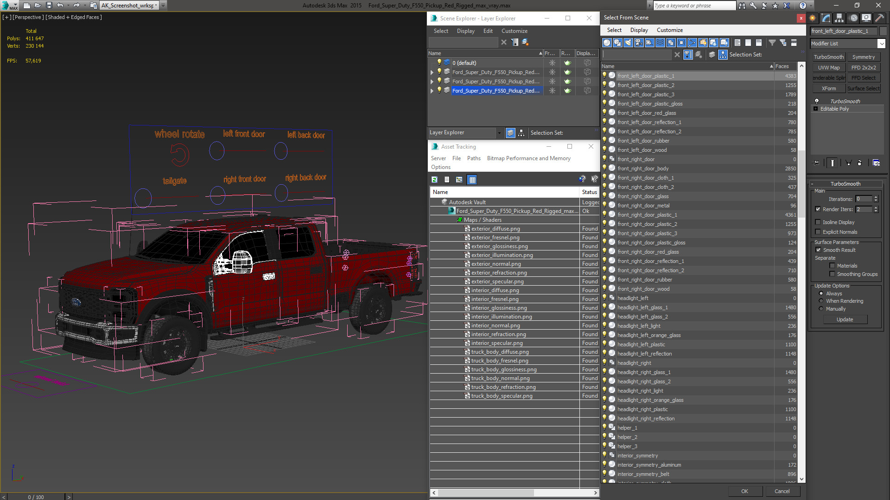Open the Utilities hammer panel tab
Image resolution: width=890 pixels, height=500 pixels.
pos(879,18)
